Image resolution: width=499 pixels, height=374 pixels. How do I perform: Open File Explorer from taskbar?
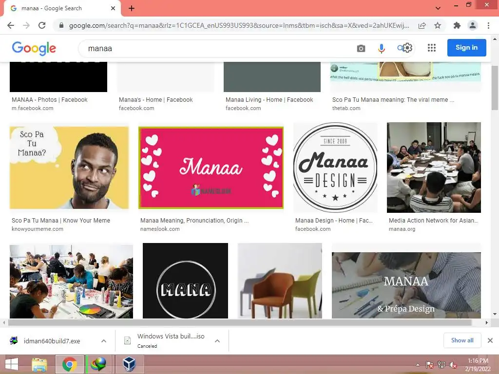click(39, 364)
